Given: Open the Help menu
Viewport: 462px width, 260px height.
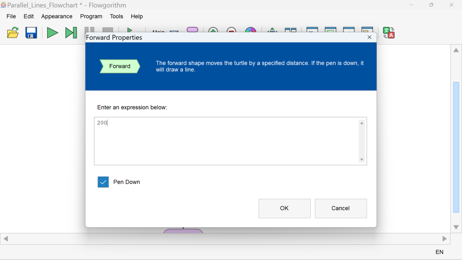Looking at the screenshot, I should [x=137, y=16].
